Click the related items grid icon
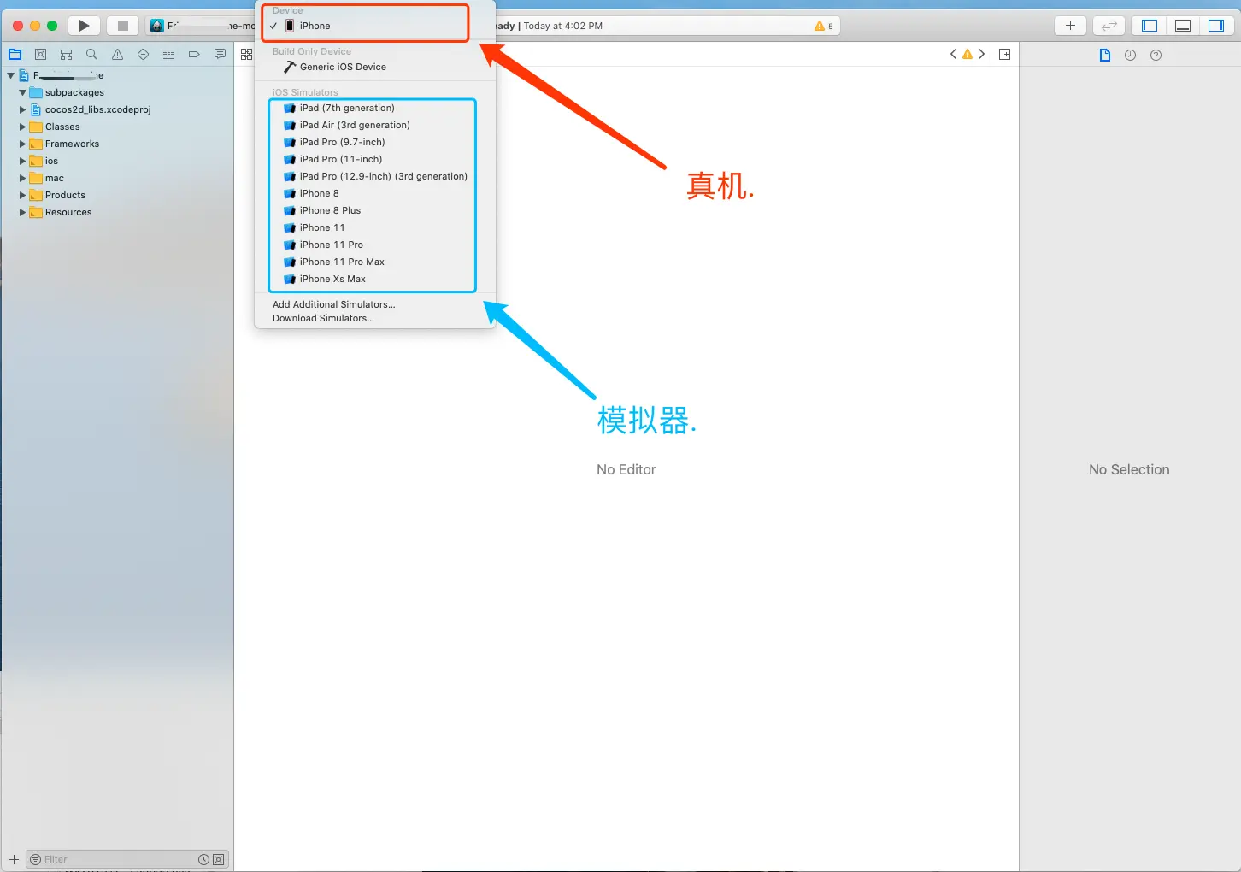Screen dimensions: 1241x872 pyautogui.click(x=246, y=54)
